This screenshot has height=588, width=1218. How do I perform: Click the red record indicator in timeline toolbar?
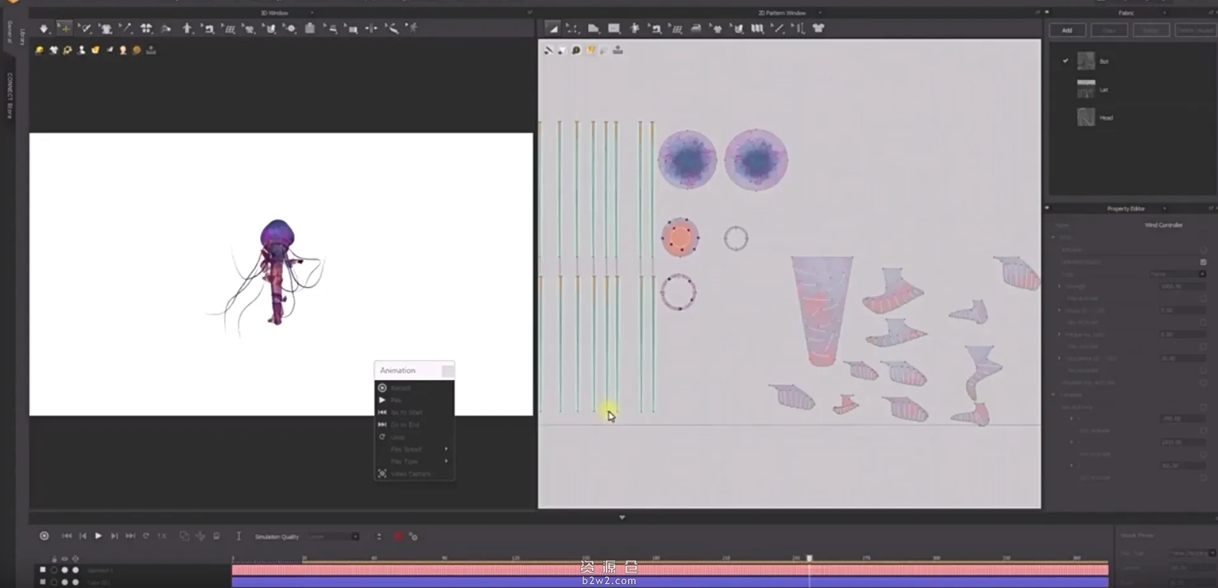[398, 537]
